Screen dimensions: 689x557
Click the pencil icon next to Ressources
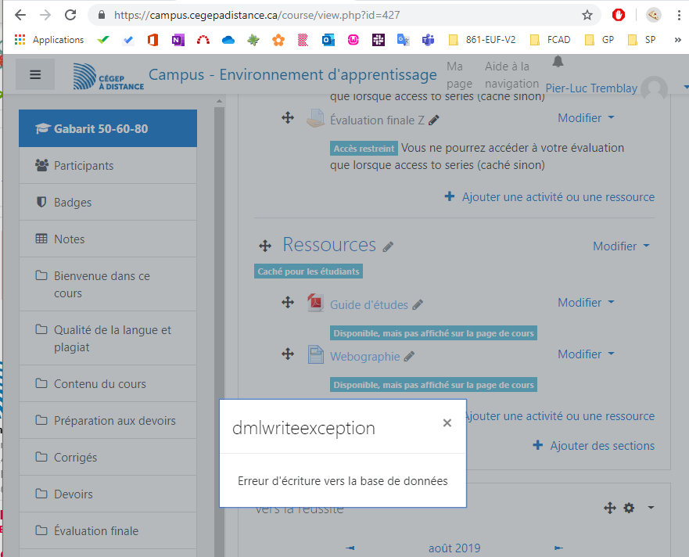pos(389,246)
